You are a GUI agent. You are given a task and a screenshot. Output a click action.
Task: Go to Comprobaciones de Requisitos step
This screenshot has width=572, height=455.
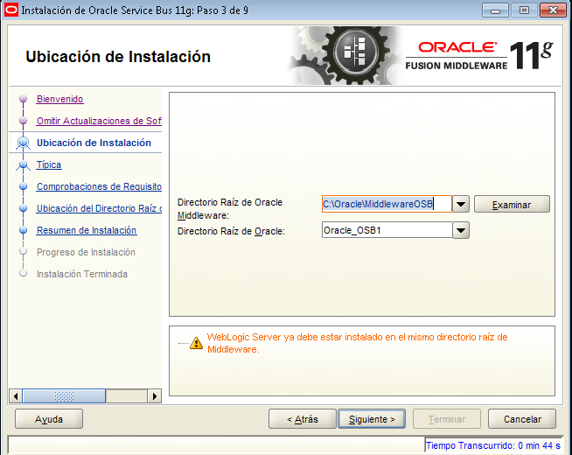pos(99,186)
